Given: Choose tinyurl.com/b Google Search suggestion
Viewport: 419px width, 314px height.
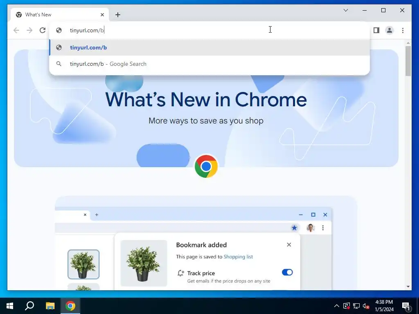Looking at the screenshot, I should [209, 64].
